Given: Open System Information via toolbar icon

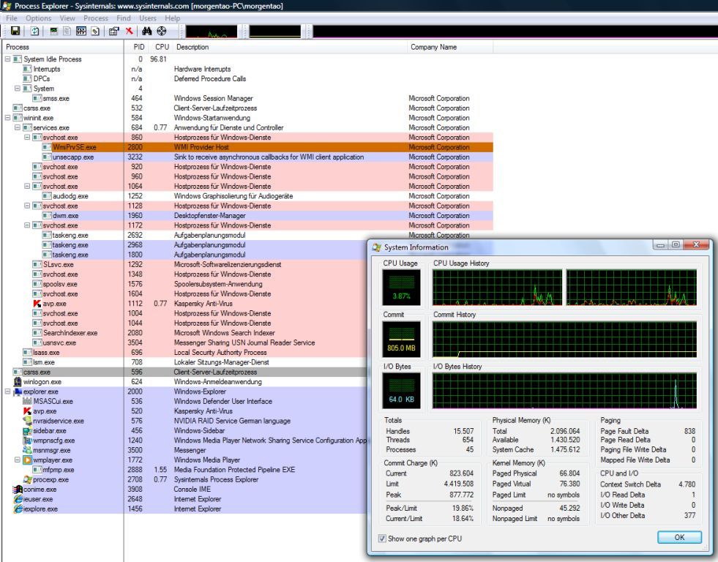Looking at the screenshot, I should (x=53, y=31).
